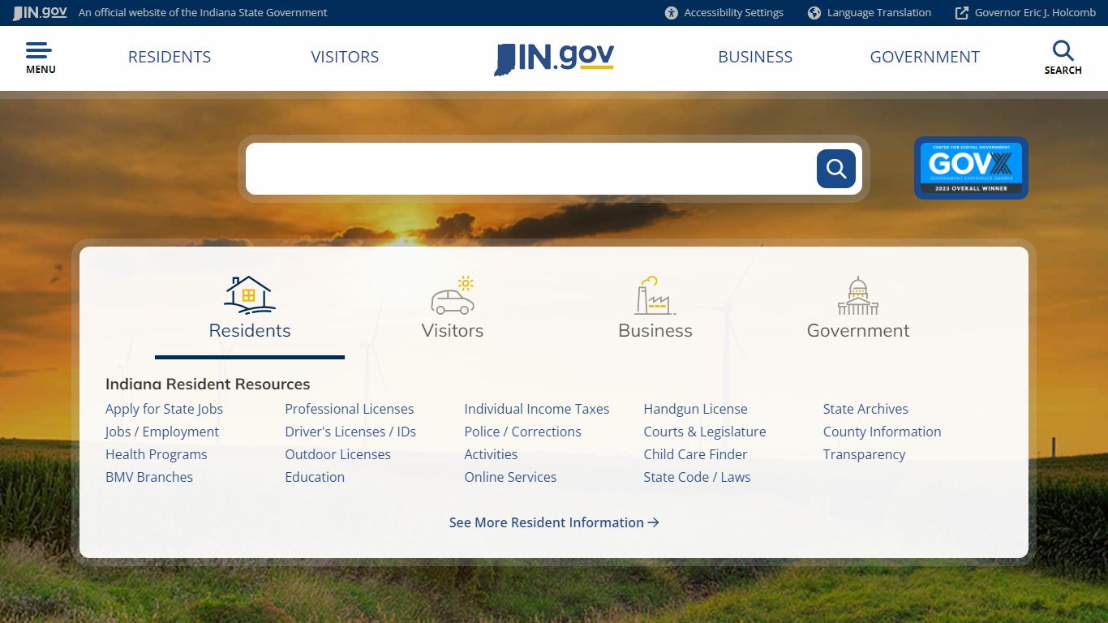Open Police / Corrections link
The width and height of the screenshot is (1108, 623).
click(522, 432)
